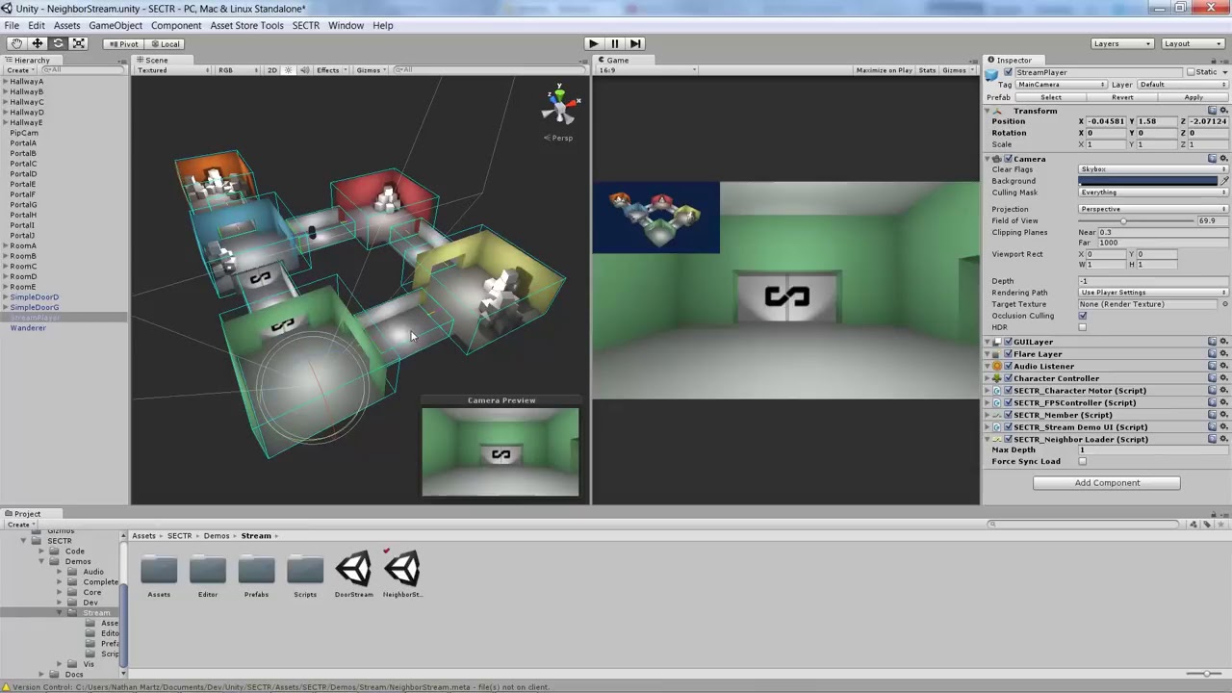This screenshot has height=693, width=1232.
Task: Open Textured draw mode dropdown
Action: pos(173,70)
